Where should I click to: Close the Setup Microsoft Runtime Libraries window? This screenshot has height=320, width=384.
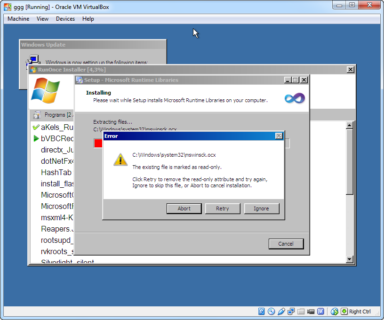pos(304,80)
